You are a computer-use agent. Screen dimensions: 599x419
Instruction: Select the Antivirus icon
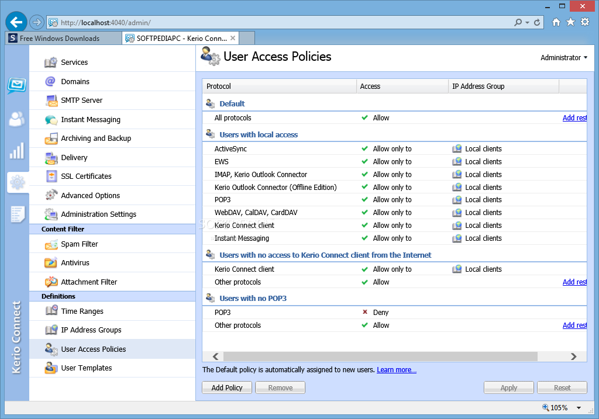(51, 262)
